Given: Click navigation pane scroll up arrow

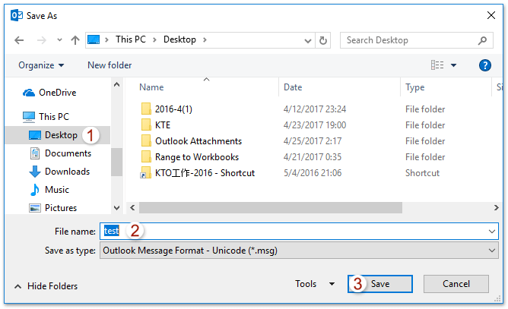Looking at the screenshot, I should (116, 85).
